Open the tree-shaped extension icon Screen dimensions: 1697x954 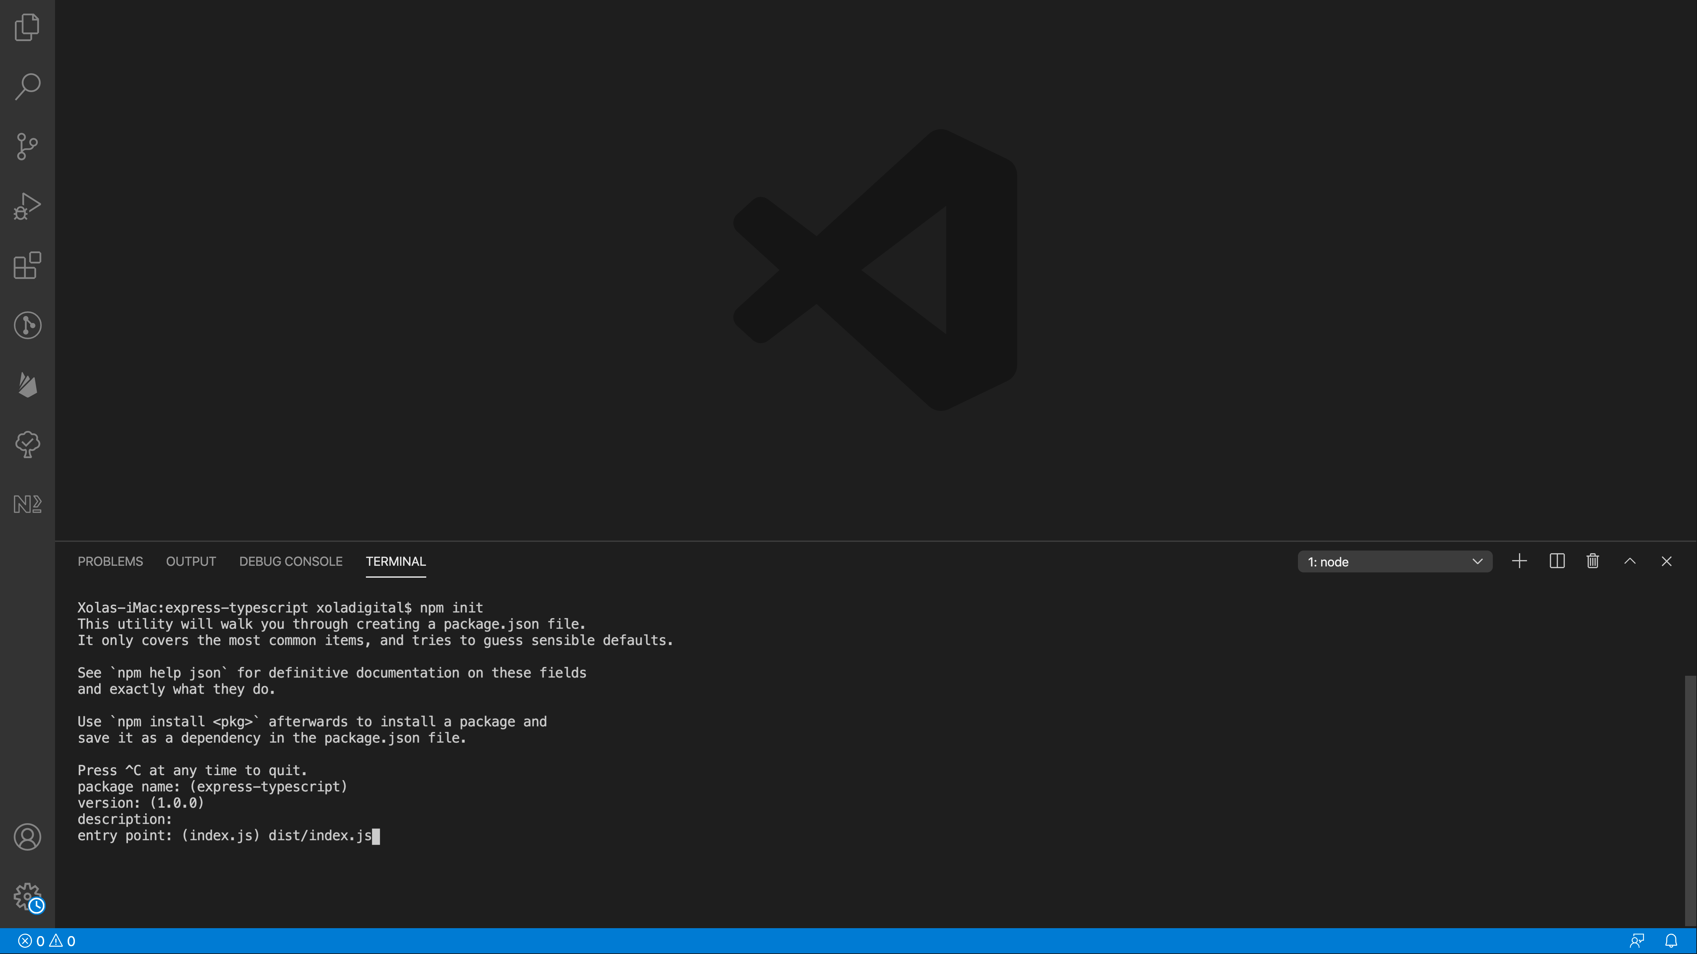[x=27, y=445]
